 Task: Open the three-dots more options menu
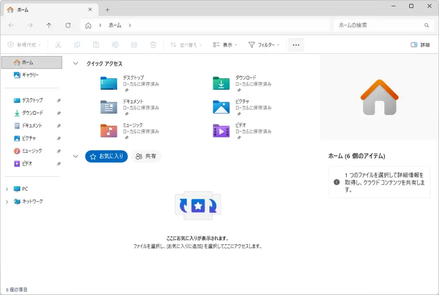coord(296,45)
